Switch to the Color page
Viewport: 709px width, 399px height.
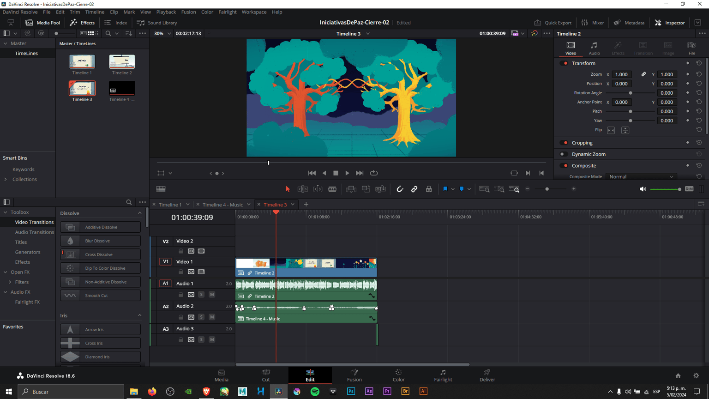click(399, 375)
